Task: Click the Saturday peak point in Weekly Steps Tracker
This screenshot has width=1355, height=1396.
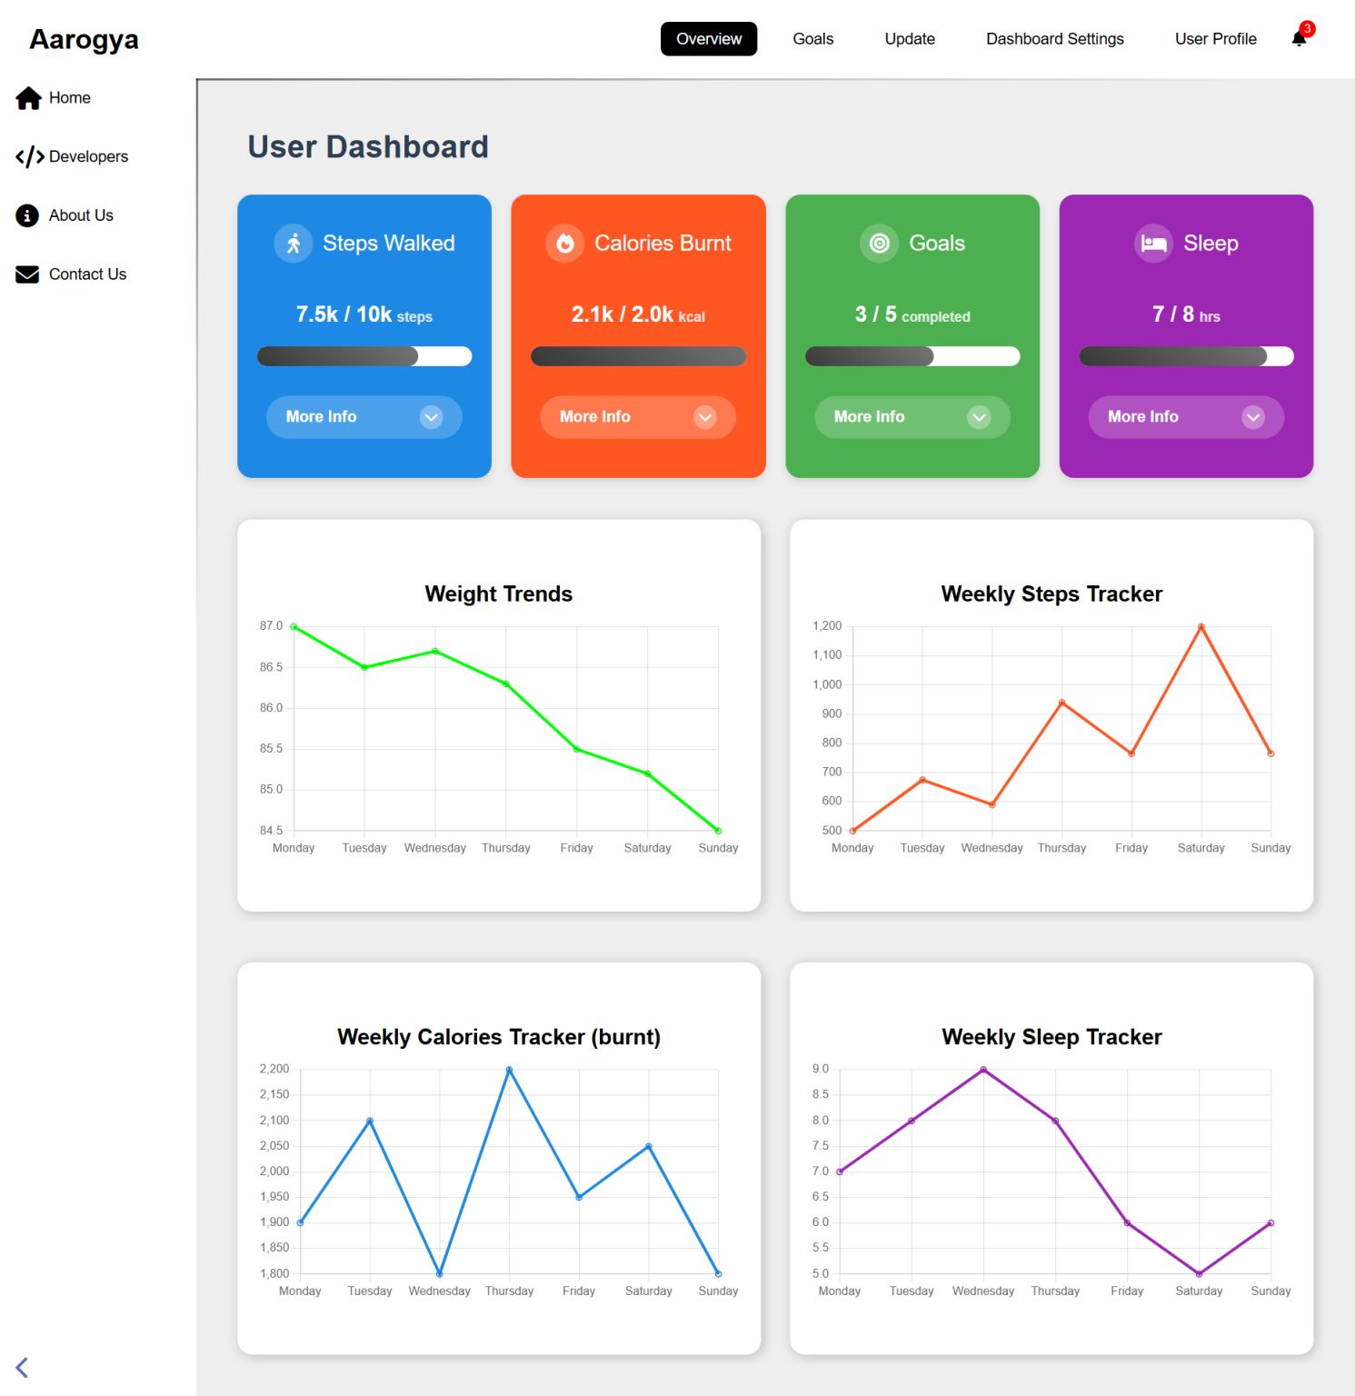Action: pos(1201,627)
